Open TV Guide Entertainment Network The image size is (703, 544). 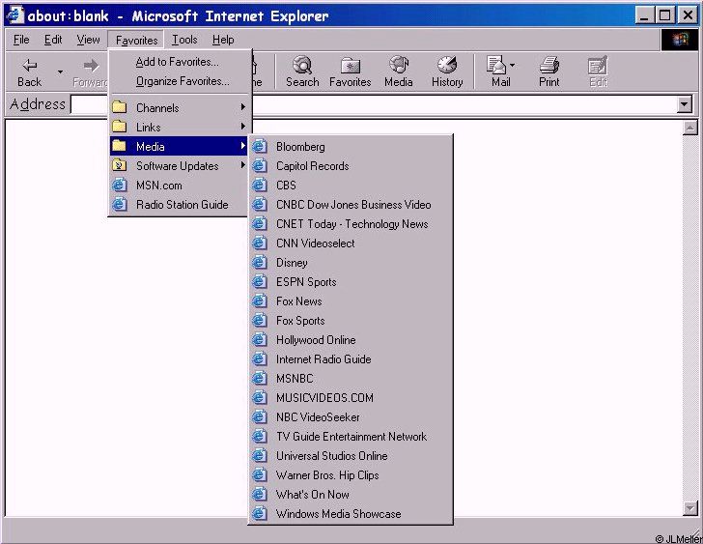click(x=351, y=436)
